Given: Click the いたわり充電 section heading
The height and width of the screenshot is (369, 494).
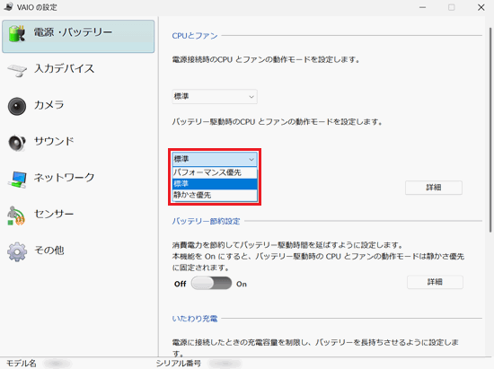Looking at the screenshot, I should (195, 319).
